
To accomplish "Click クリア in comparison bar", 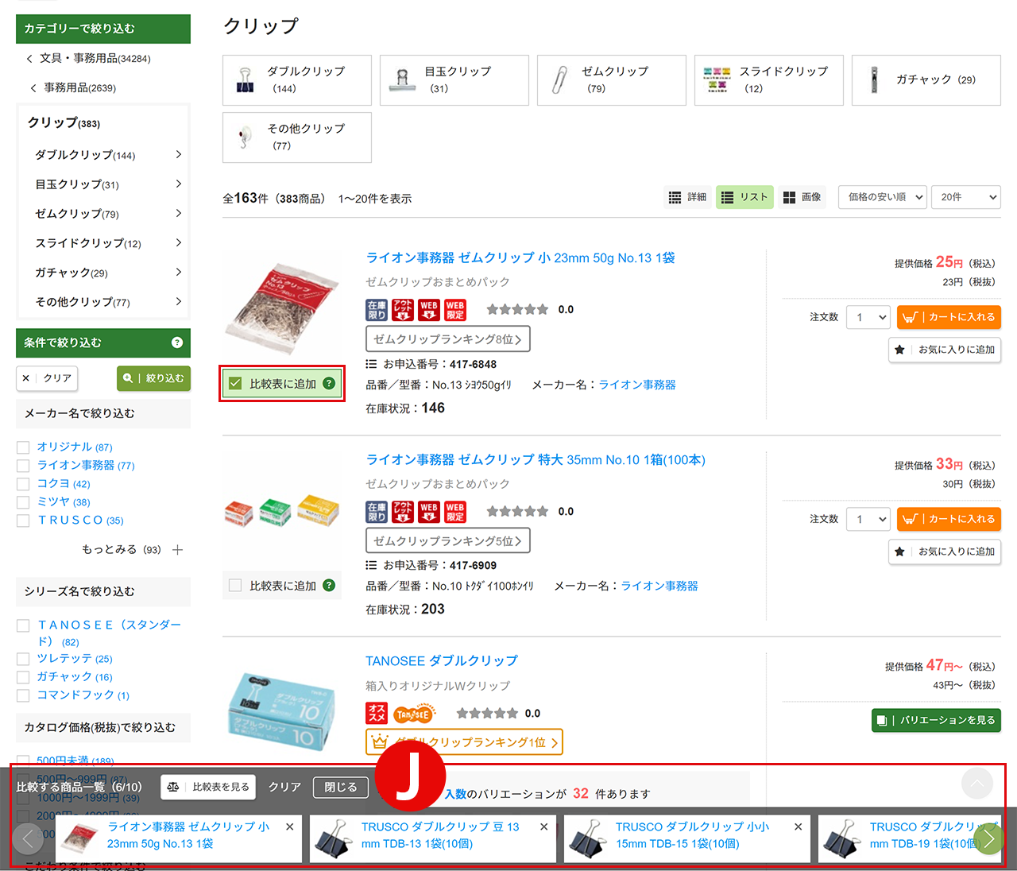I will pos(284,787).
